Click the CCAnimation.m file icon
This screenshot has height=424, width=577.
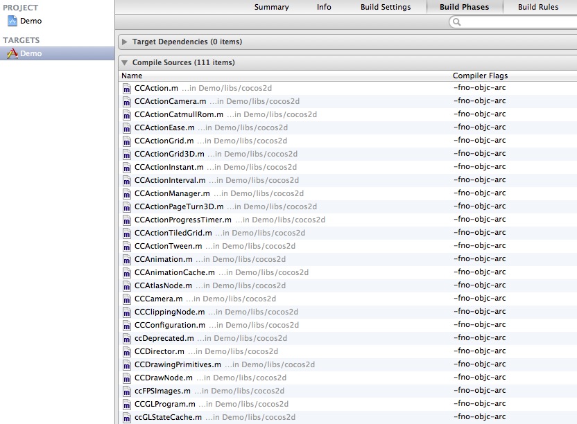127,260
